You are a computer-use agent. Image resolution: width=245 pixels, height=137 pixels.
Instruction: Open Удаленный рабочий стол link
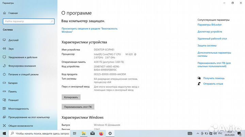212,39
